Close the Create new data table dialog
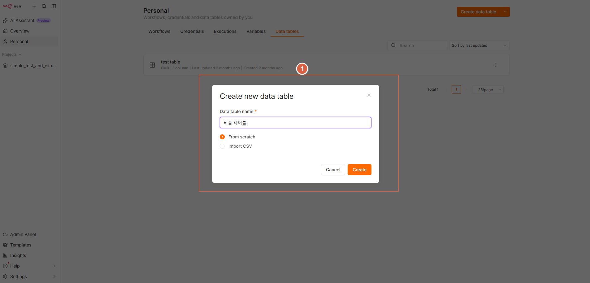 click(369, 95)
